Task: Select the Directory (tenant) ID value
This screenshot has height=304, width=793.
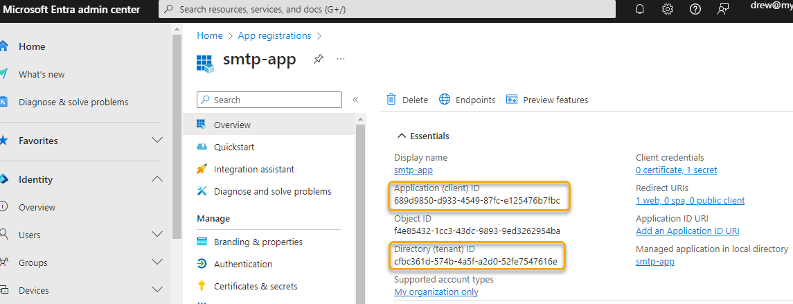Action: [x=475, y=262]
